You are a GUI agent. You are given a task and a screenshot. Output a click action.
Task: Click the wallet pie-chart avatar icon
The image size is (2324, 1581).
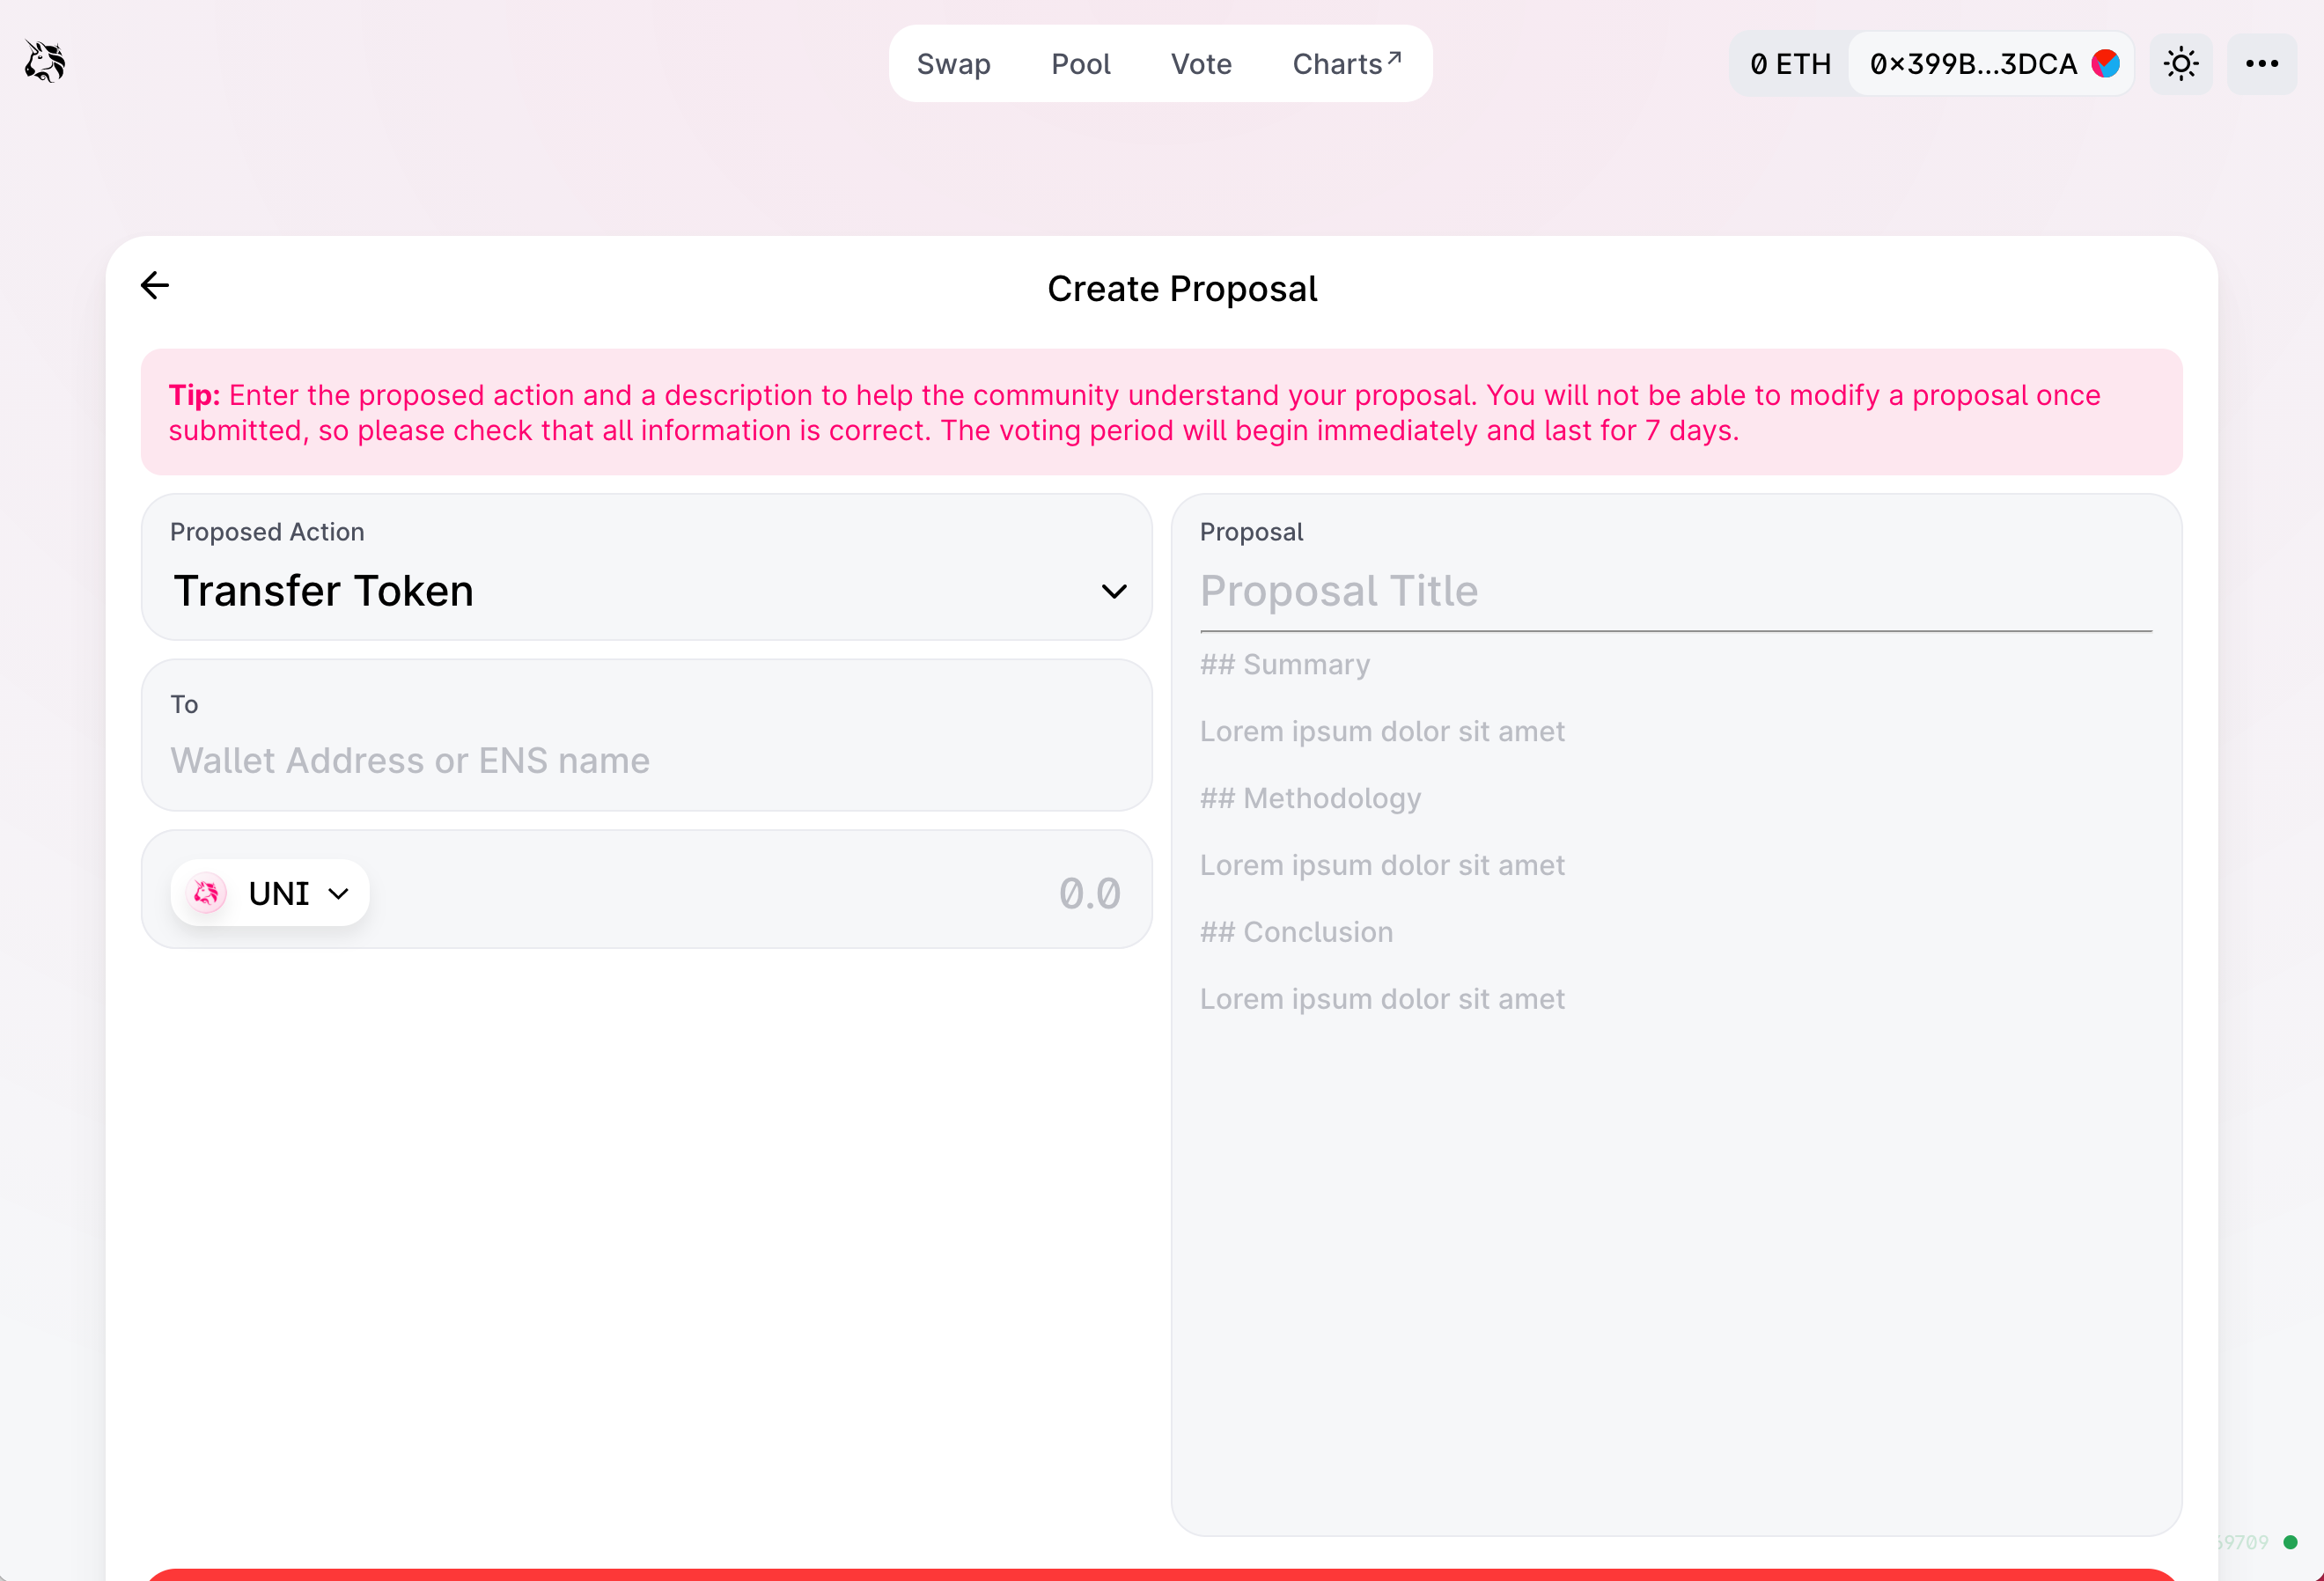tap(2106, 63)
